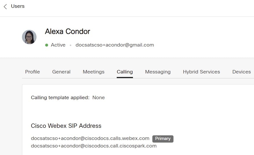254x155 pixels.
Task: Switch to Hybrid Services tab
Action: click(x=201, y=72)
